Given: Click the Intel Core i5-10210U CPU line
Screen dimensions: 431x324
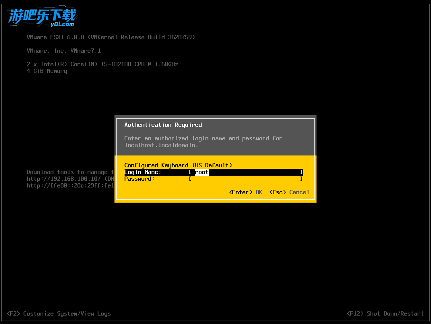Looking at the screenshot, I should pyautogui.click(x=102, y=64).
